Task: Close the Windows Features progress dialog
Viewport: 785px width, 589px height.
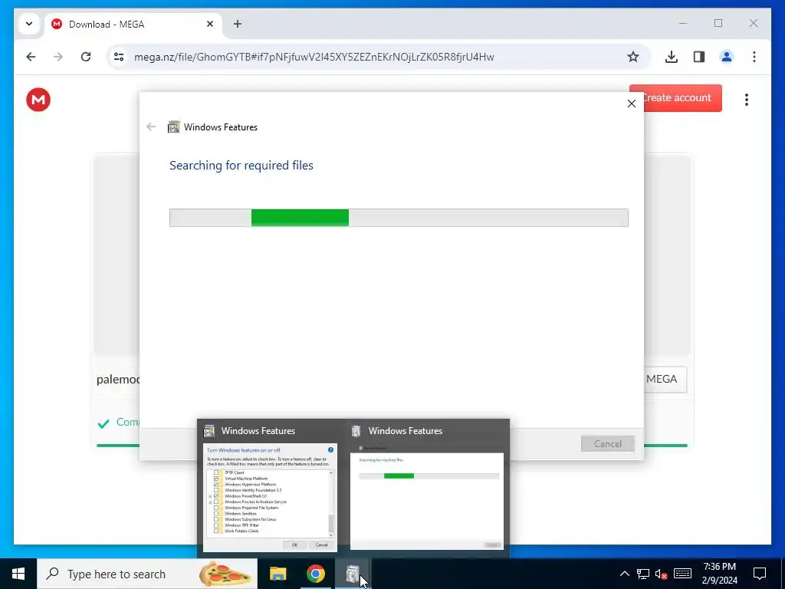Action: tap(632, 104)
